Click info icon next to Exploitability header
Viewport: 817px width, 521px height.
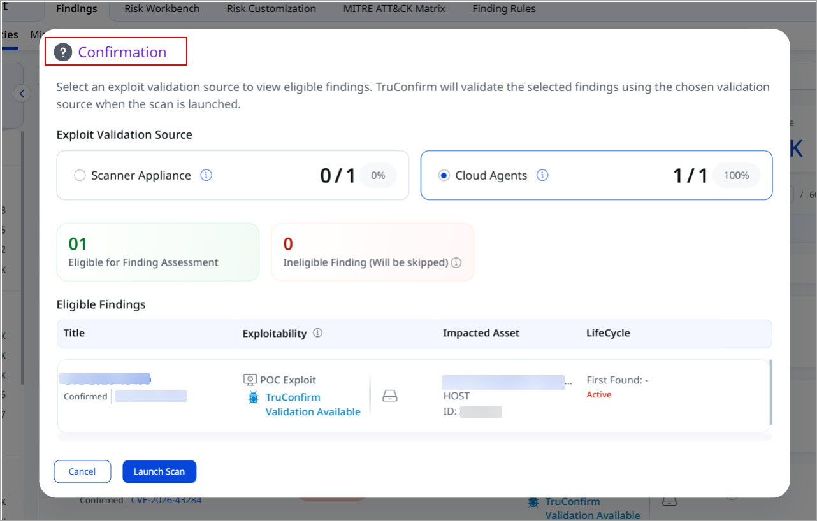[x=318, y=333]
